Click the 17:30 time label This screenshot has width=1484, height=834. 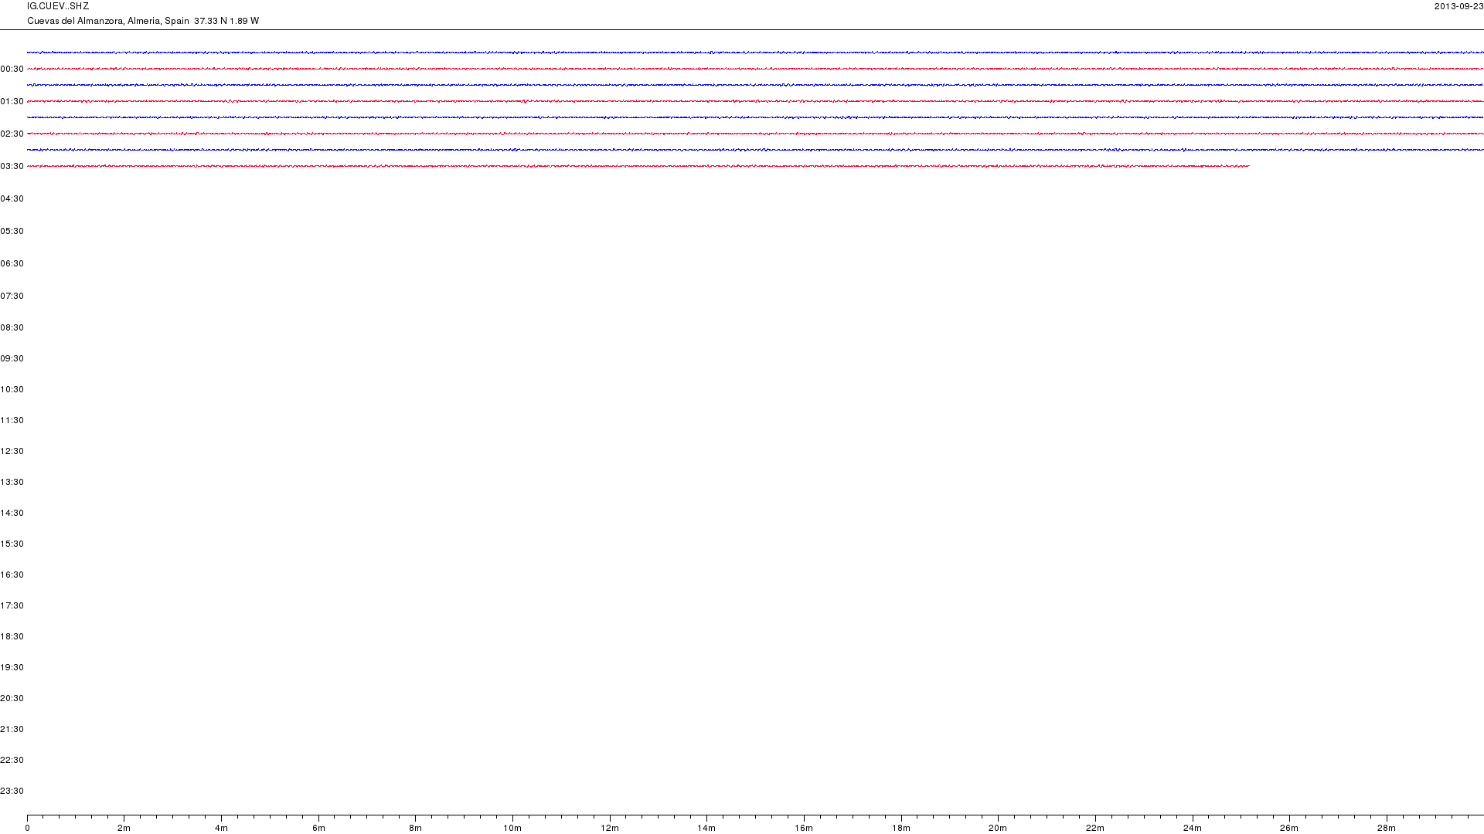click(x=12, y=606)
